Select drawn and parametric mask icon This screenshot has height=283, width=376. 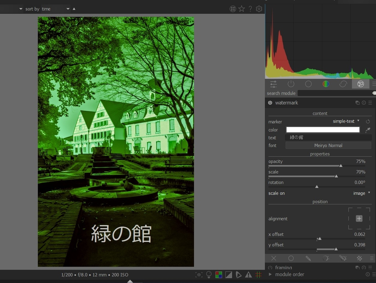343,258
